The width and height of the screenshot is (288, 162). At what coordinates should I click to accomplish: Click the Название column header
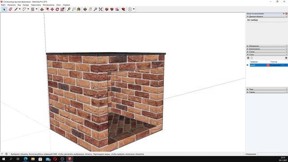tap(254, 62)
